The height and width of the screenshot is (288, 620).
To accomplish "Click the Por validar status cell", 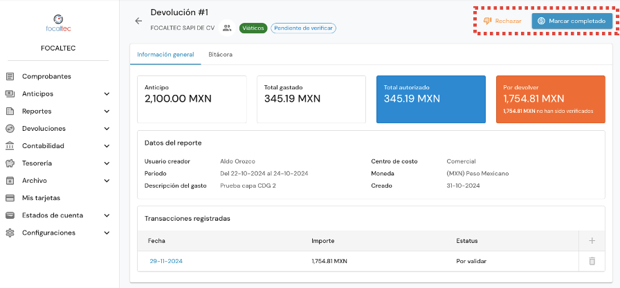I will click(x=471, y=261).
